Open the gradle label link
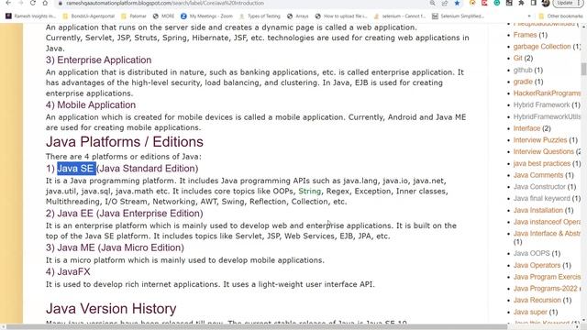The width and height of the screenshot is (587, 330). point(523,82)
